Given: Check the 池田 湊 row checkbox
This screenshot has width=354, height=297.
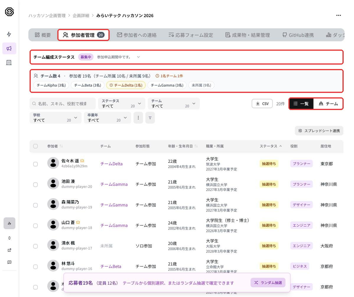Looking at the screenshot, I should (35, 185).
